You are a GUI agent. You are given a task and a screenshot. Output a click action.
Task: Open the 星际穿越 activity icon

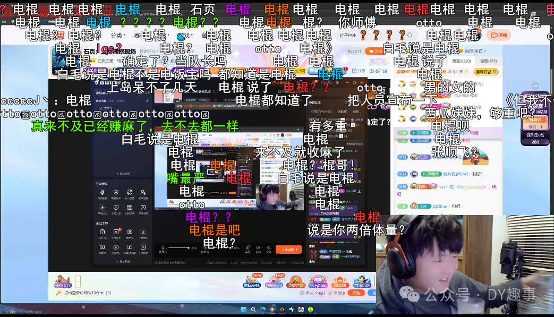(252, 281)
